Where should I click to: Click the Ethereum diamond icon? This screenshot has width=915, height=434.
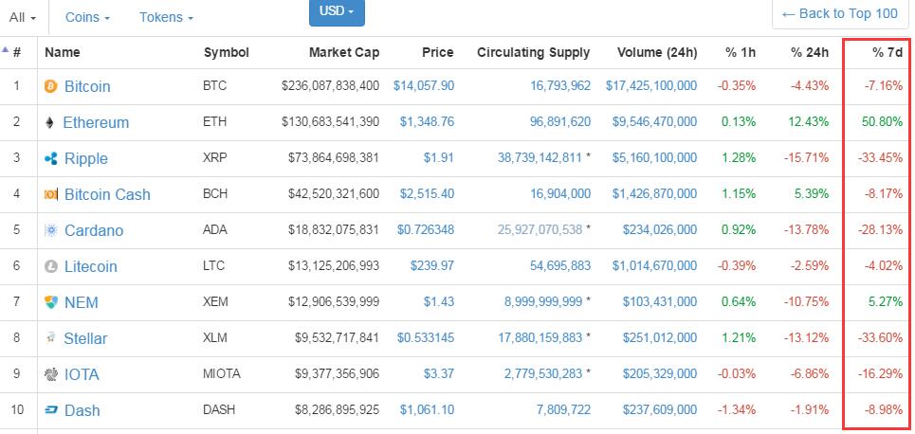50,122
